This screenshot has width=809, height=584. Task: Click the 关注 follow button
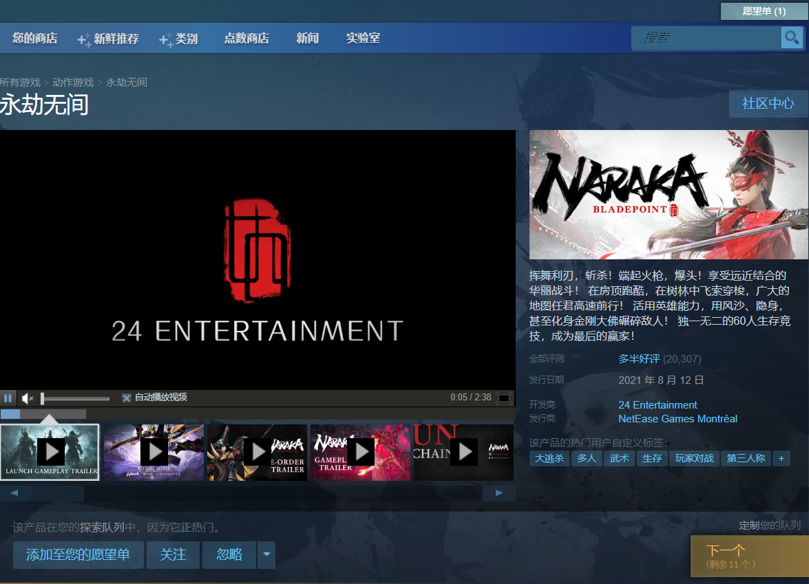pos(173,554)
